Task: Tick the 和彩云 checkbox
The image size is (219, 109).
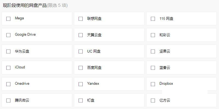Action: pyautogui.click(x=153, y=35)
